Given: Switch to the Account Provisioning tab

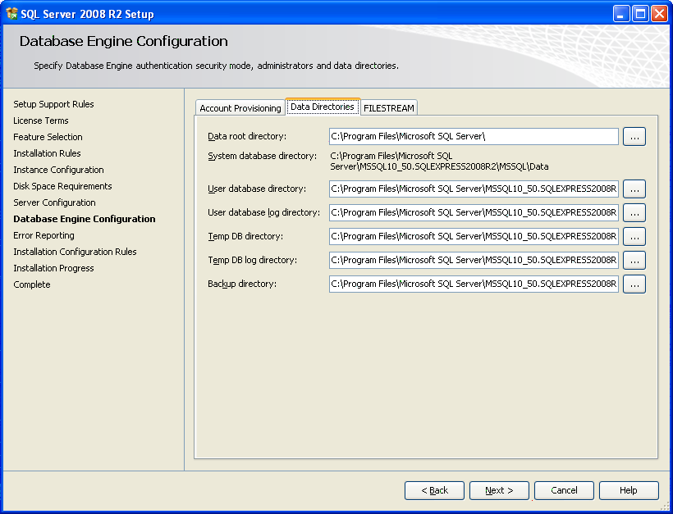Looking at the screenshot, I should 240,108.
